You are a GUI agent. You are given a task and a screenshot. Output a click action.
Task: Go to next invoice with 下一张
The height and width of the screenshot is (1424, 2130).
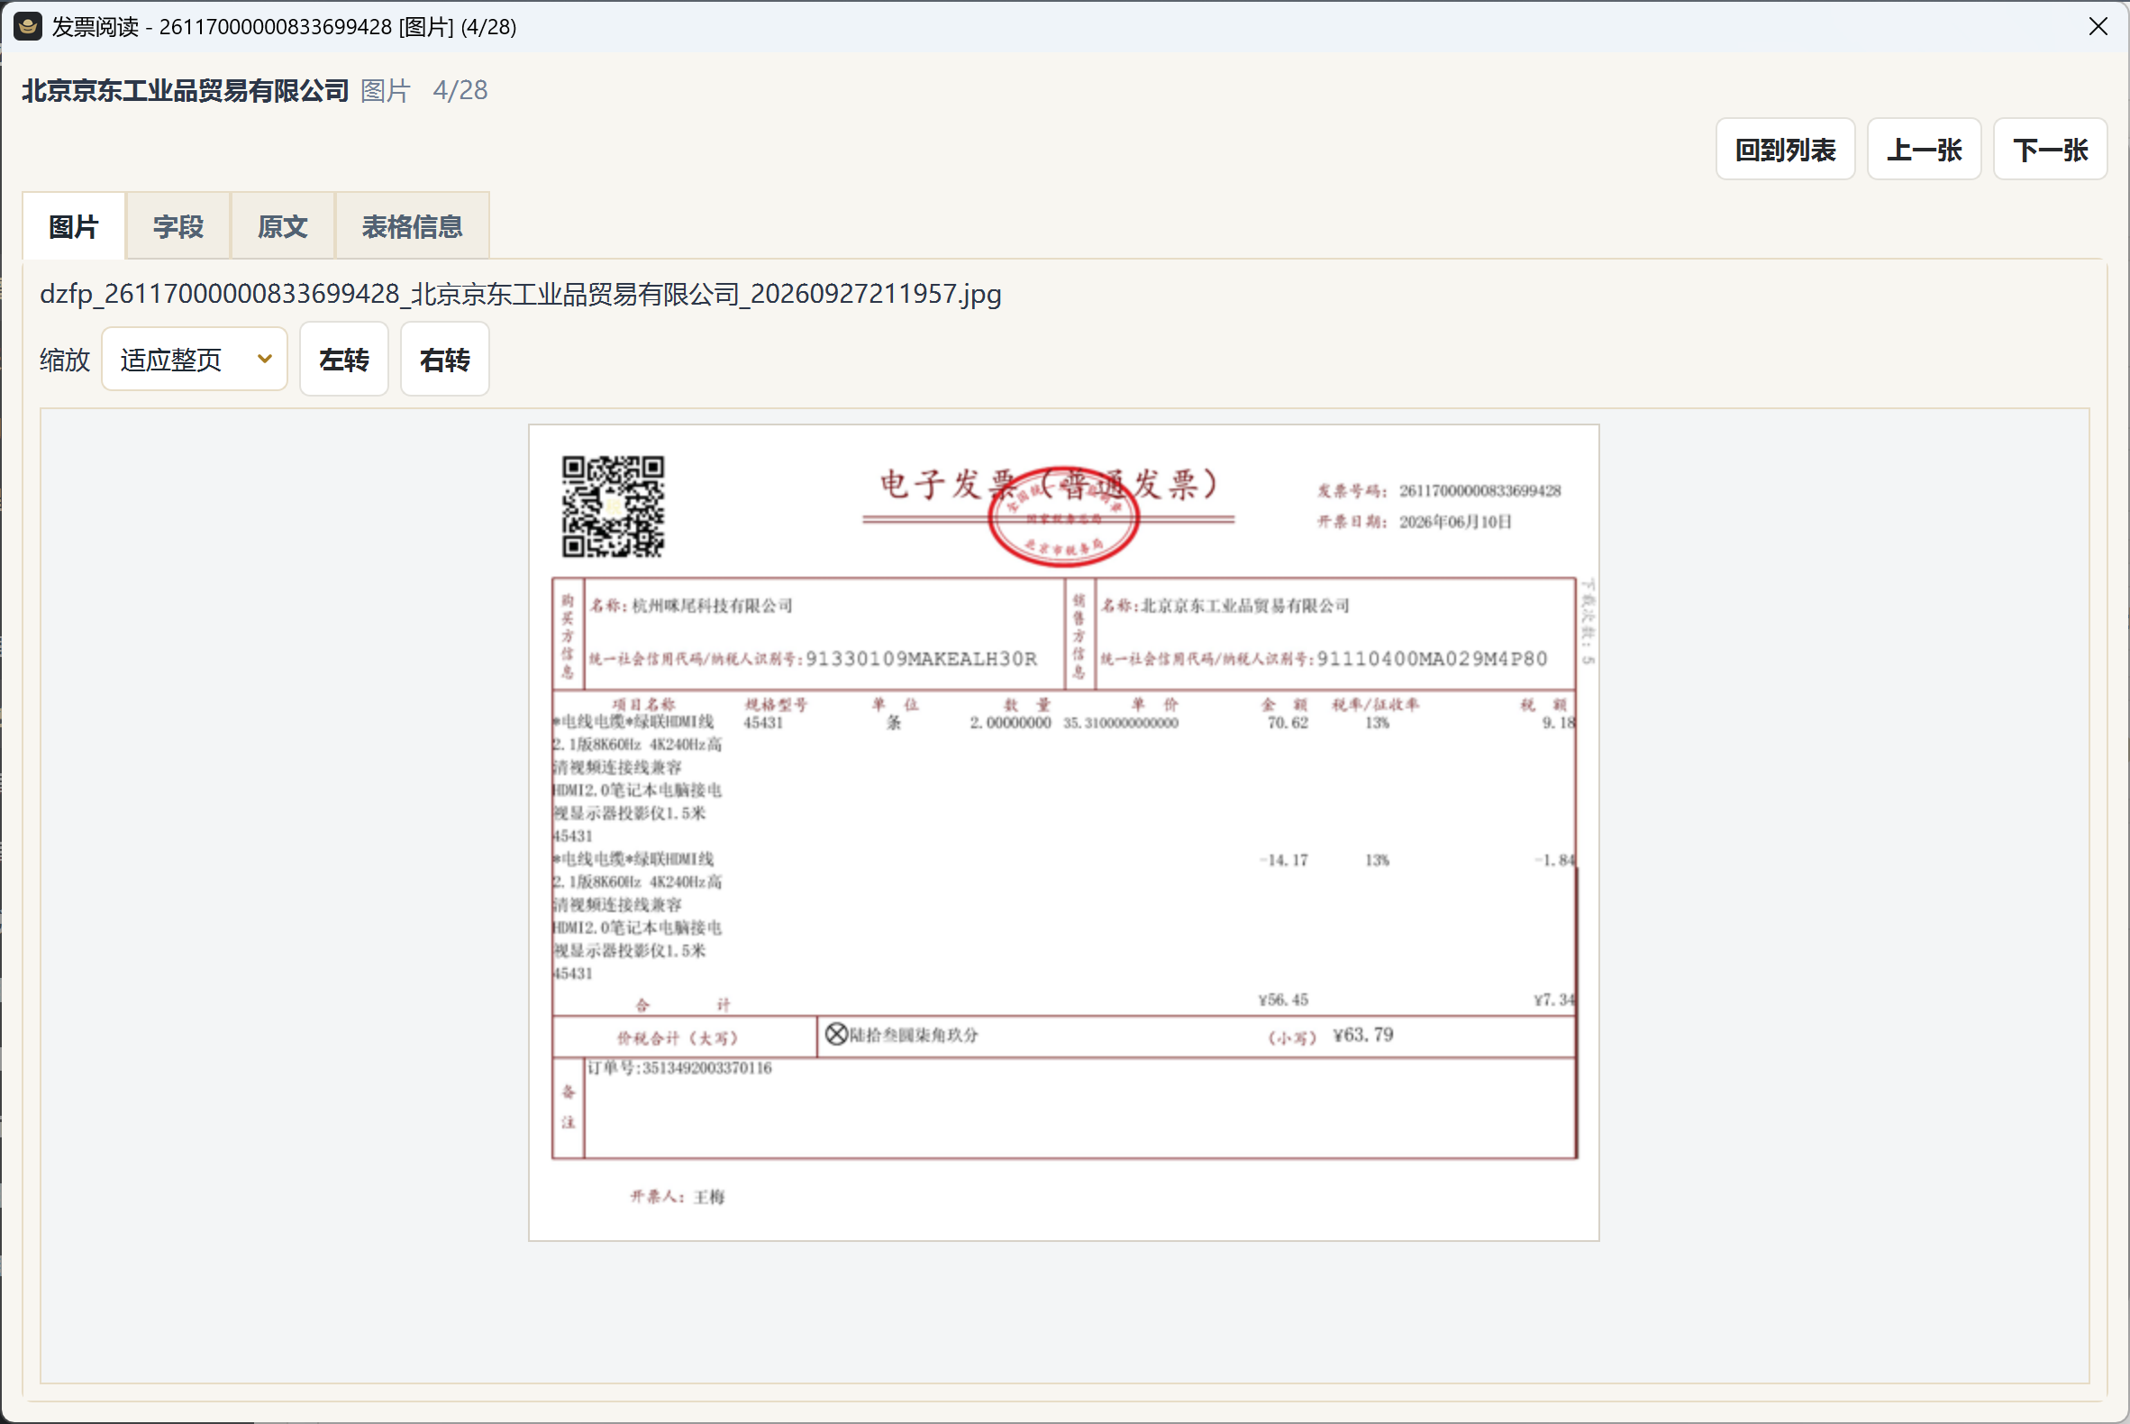(2049, 150)
